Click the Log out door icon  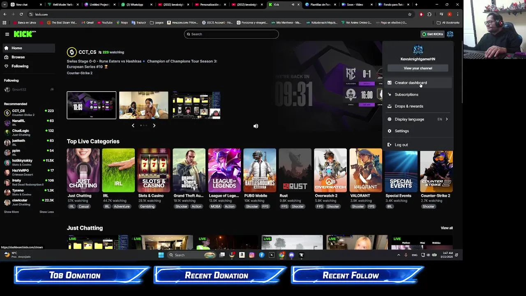point(390,145)
